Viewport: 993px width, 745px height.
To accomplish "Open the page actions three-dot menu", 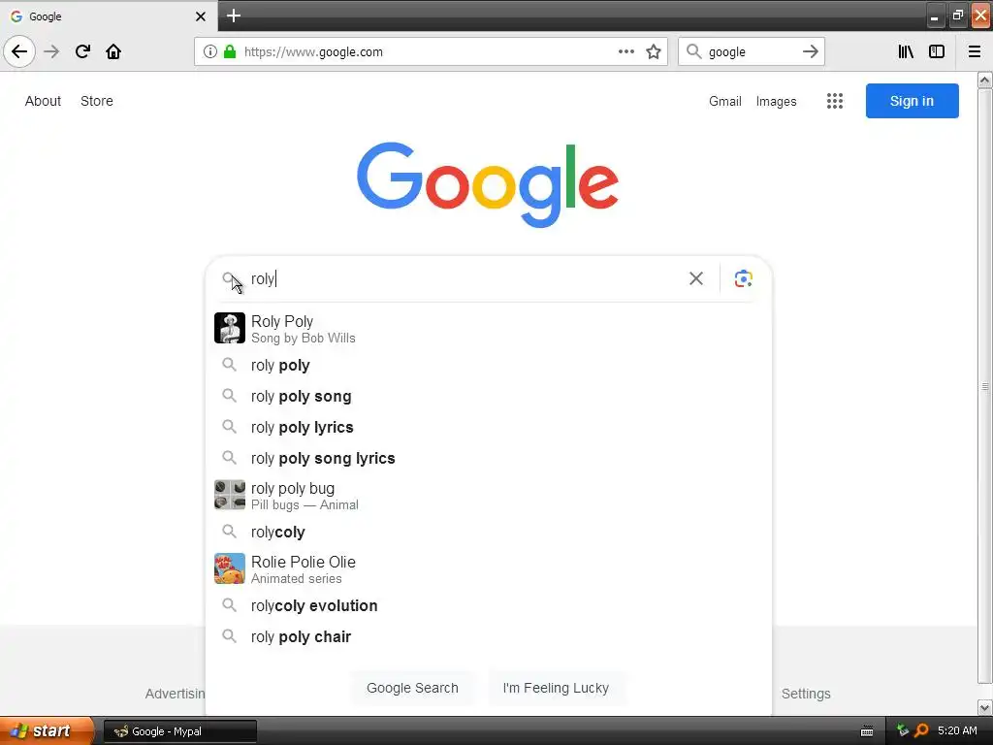I will click(x=625, y=52).
